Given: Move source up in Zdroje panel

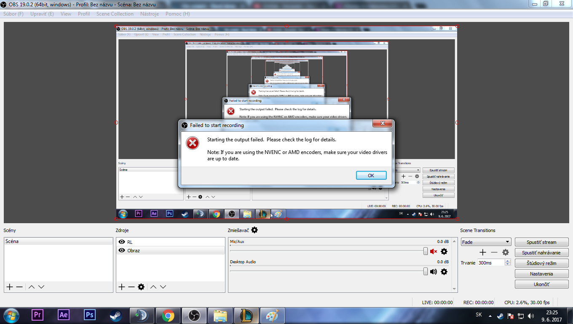Looking at the screenshot, I should (153, 287).
